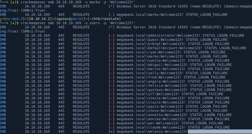Click the text megabank.local\abigail:Welcome123!
The height and width of the screenshot is (134, 252).
pyautogui.click(x=152, y=65)
